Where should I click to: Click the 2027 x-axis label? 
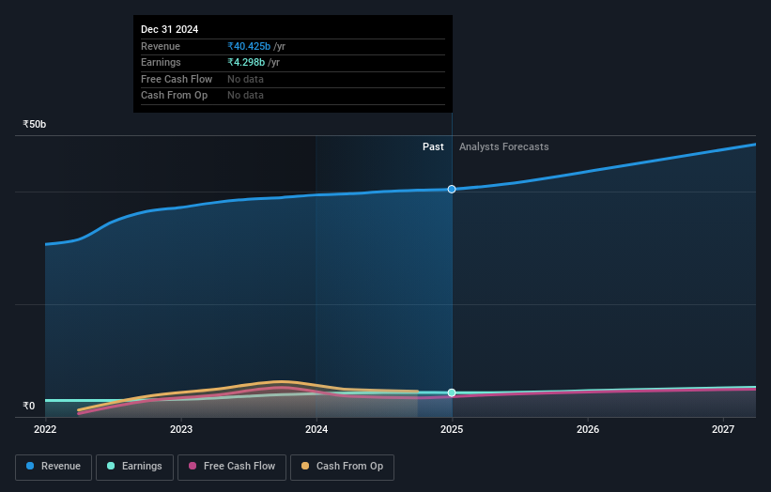coord(723,429)
